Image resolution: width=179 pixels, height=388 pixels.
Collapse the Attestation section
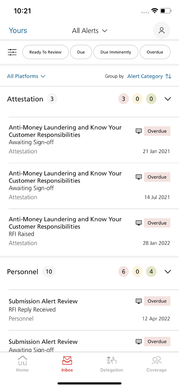(168, 99)
